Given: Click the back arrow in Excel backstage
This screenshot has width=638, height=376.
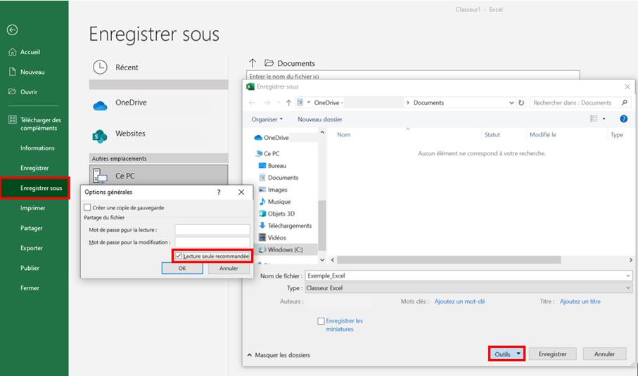Looking at the screenshot, I should click(x=12, y=30).
